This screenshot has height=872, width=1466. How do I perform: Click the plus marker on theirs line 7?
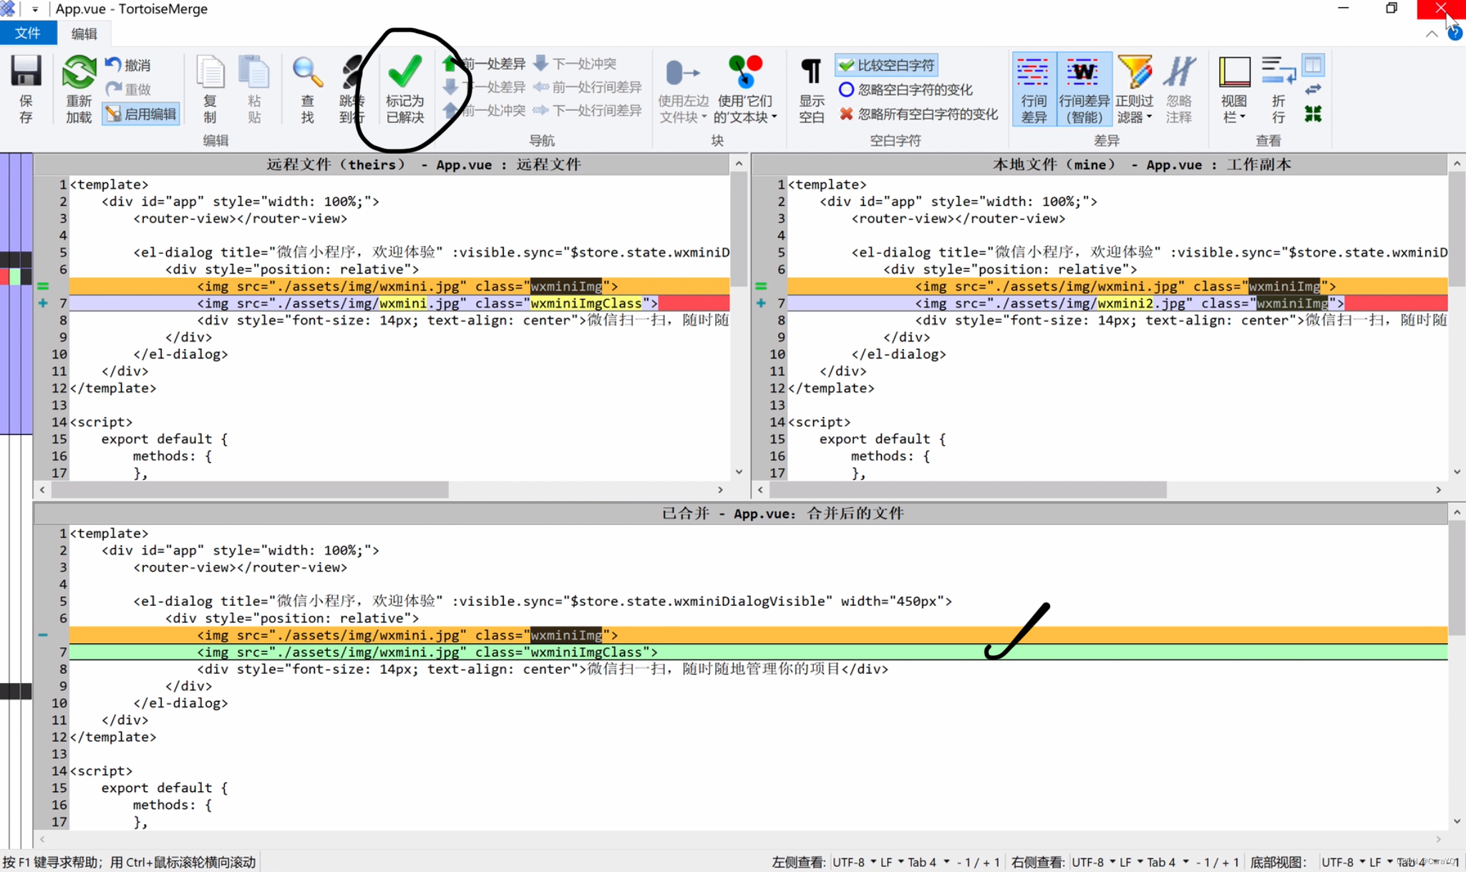pos(43,303)
